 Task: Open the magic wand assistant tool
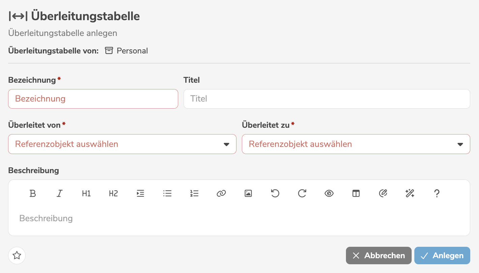pos(410,193)
